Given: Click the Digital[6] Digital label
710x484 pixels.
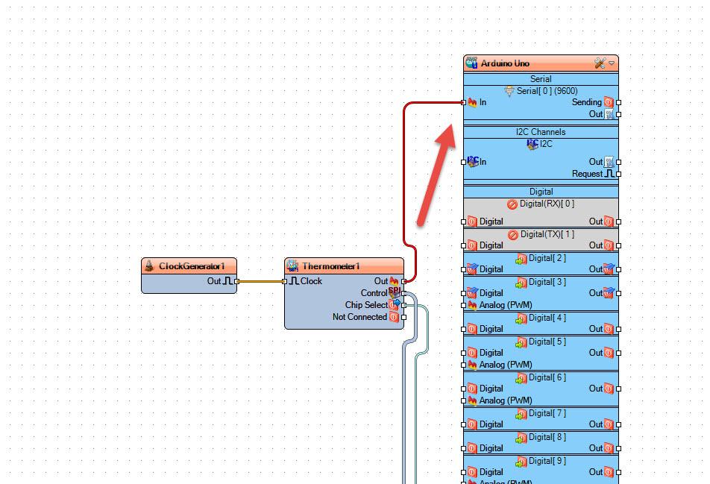Looking at the screenshot, I should pos(491,389).
